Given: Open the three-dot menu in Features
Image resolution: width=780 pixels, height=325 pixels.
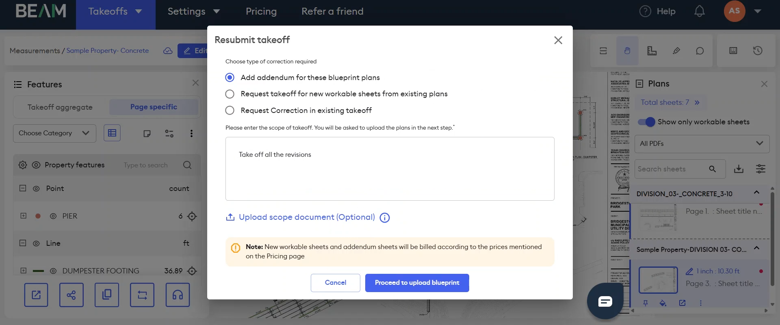Looking at the screenshot, I should click(x=191, y=133).
